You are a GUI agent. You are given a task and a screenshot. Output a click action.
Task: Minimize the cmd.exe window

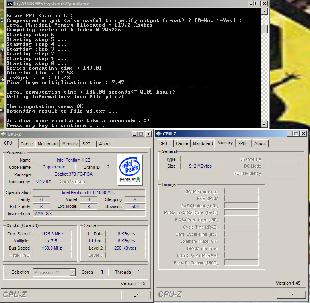(250, 3)
